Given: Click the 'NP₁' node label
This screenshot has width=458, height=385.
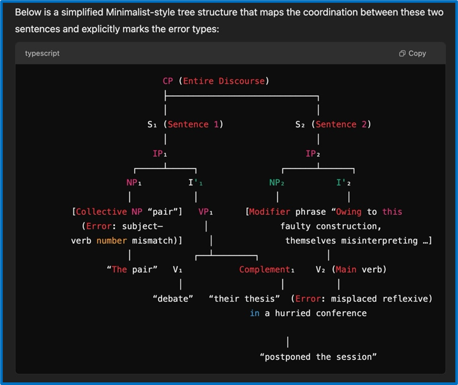Looking at the screenshot, I should 134,183.
